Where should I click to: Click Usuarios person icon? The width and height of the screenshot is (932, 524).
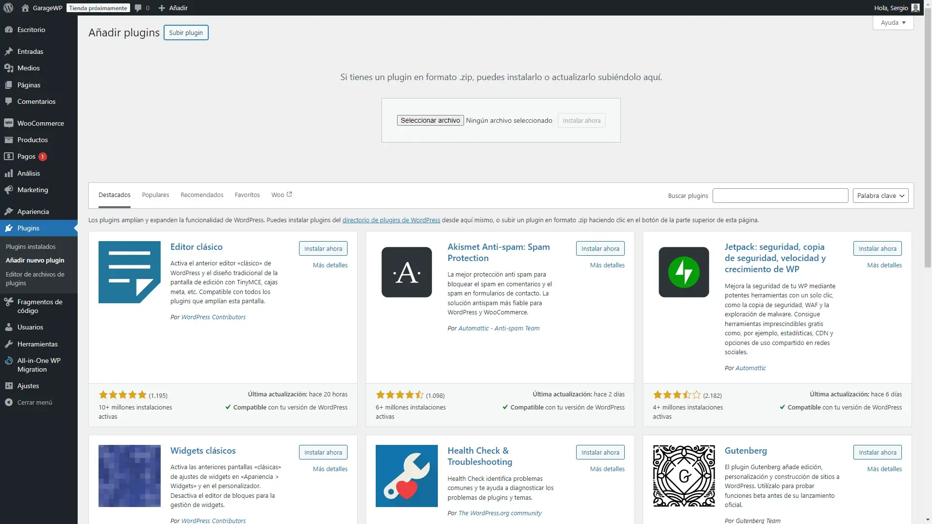9,327
